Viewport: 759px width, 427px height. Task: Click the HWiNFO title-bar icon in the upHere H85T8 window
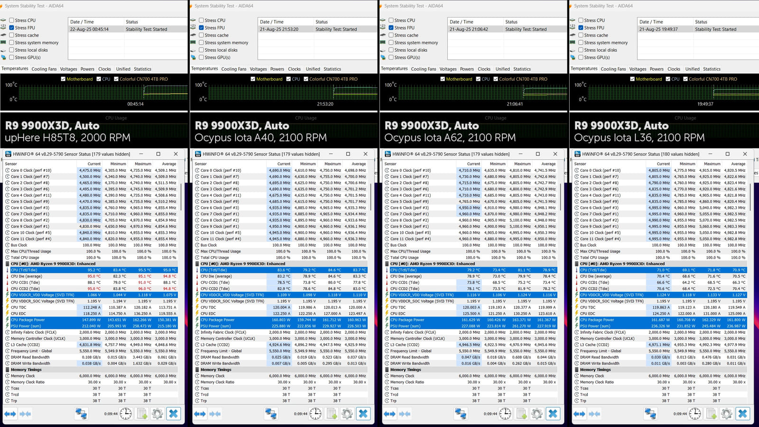pyautogui.click(x=8, y=154)
